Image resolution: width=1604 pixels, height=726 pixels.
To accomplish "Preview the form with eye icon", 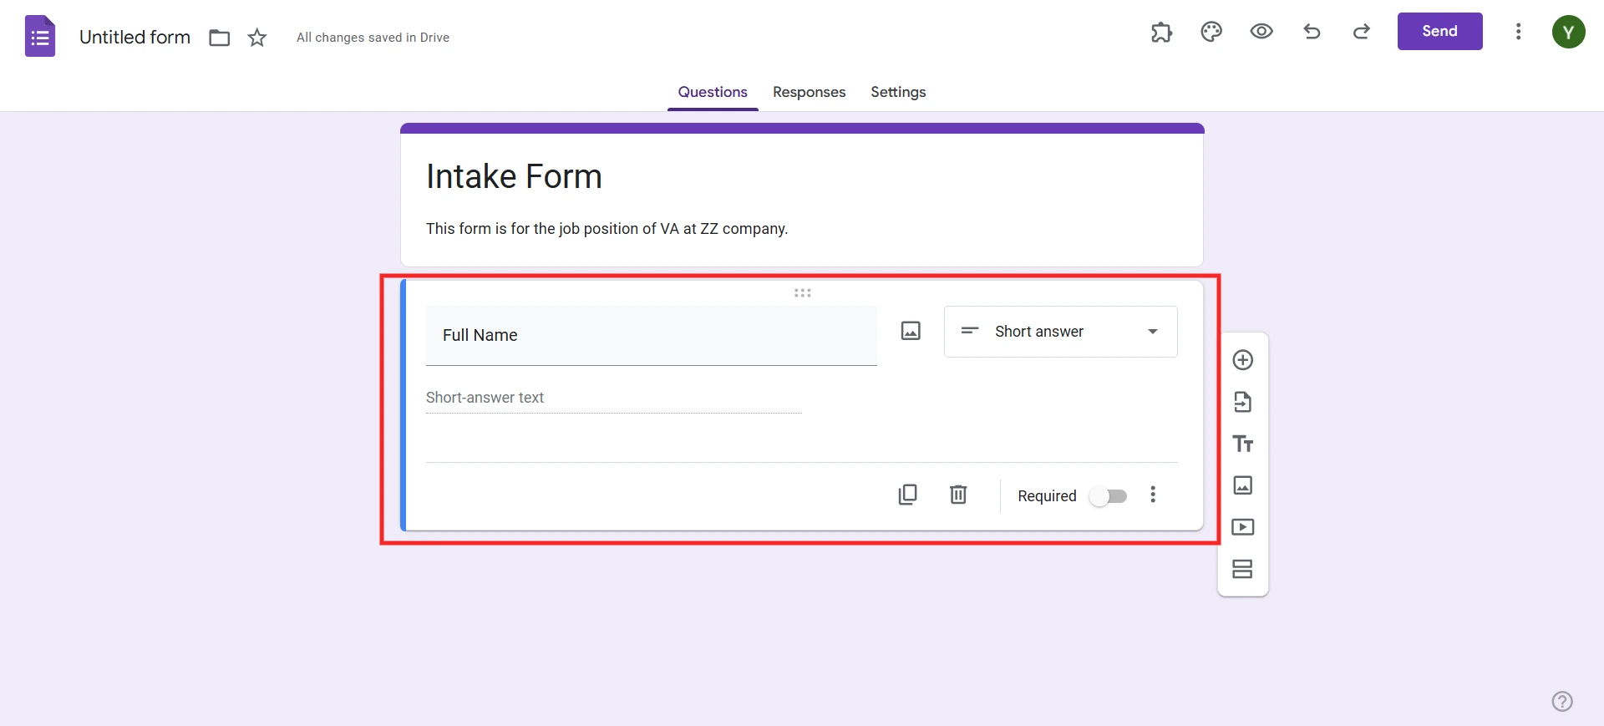I will click(x=1261, y=32).
